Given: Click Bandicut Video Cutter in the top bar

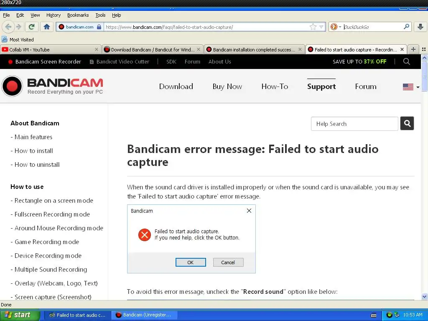Looking at the screenshot, I should click(120, 62).
